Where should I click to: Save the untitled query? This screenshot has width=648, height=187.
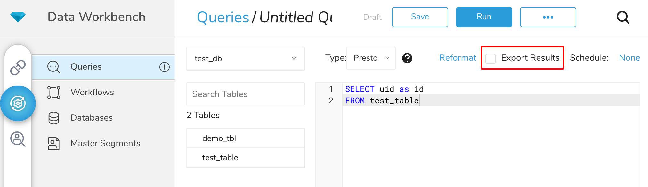click(420, 17)
